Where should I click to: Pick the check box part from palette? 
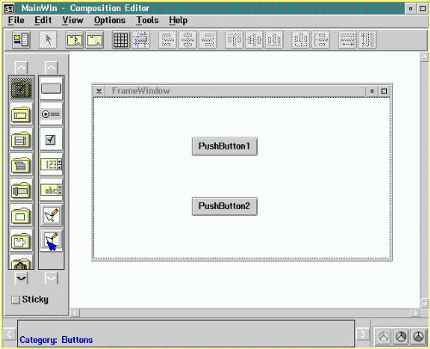(51, 139)
